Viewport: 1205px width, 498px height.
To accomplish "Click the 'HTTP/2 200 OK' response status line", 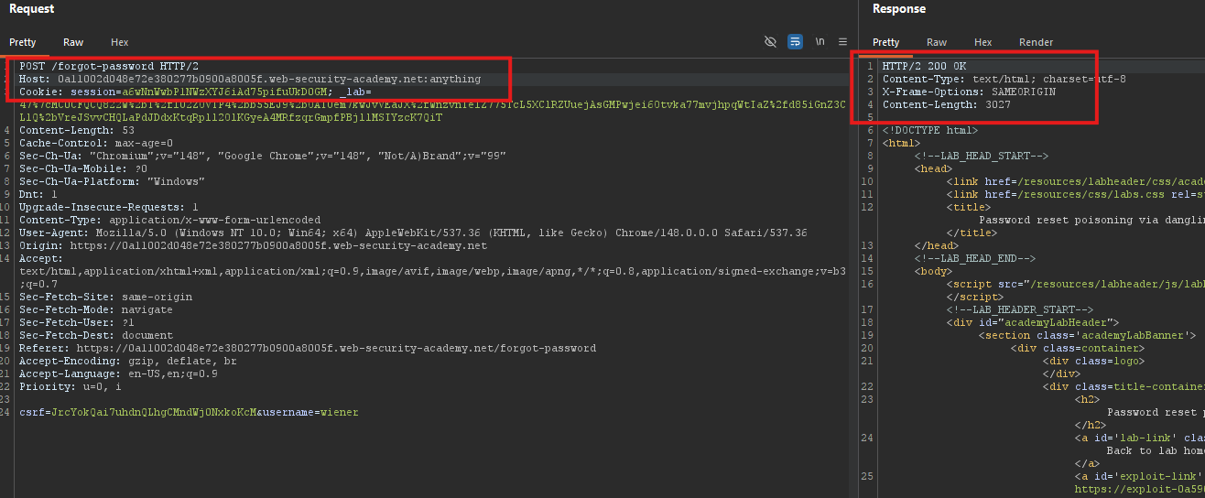I will 924,67.
